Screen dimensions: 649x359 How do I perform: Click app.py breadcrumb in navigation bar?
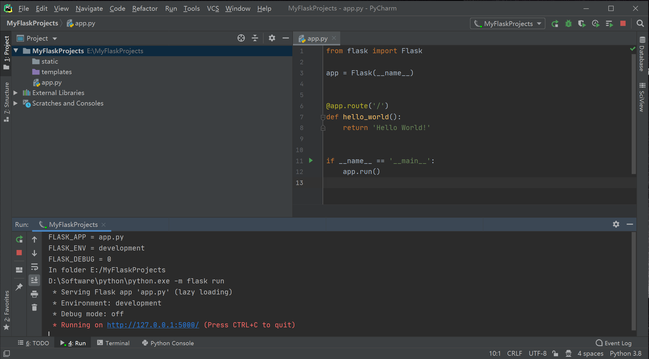click(x=81, y=23)
